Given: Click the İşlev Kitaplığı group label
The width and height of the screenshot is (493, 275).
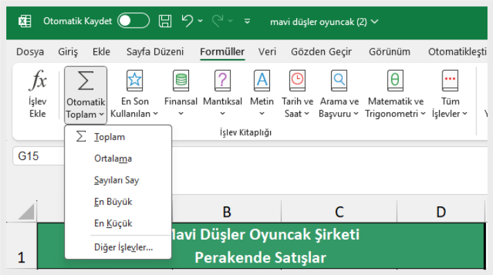Looking at the screenshot, I should 246,132.
